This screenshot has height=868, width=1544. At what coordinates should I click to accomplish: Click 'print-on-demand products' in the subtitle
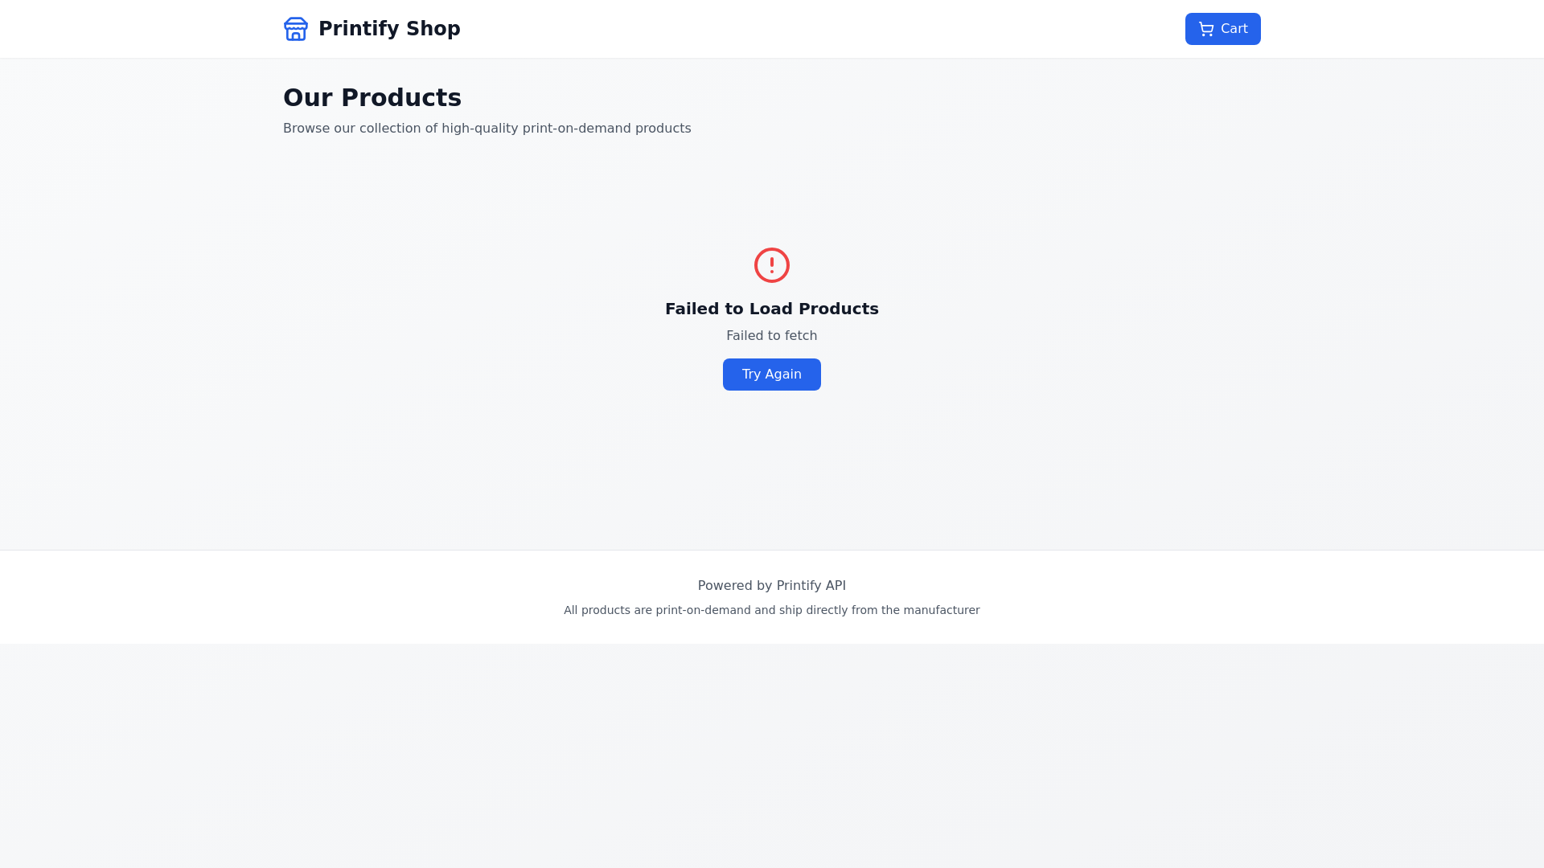point(606,129)
